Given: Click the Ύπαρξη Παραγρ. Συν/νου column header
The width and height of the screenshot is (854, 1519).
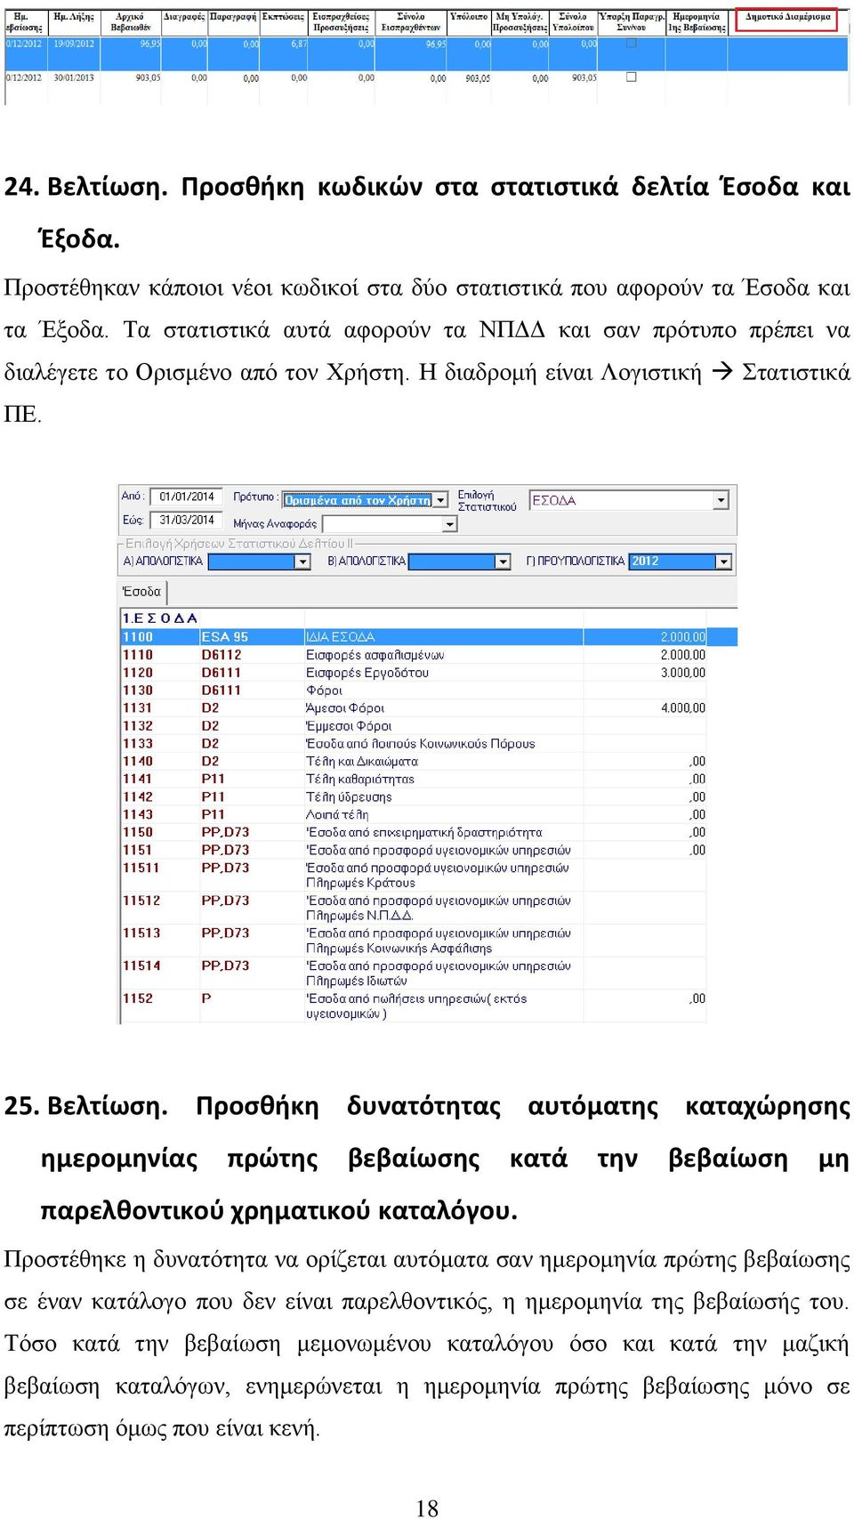Looking at the screenshot, I should [632, 22].
